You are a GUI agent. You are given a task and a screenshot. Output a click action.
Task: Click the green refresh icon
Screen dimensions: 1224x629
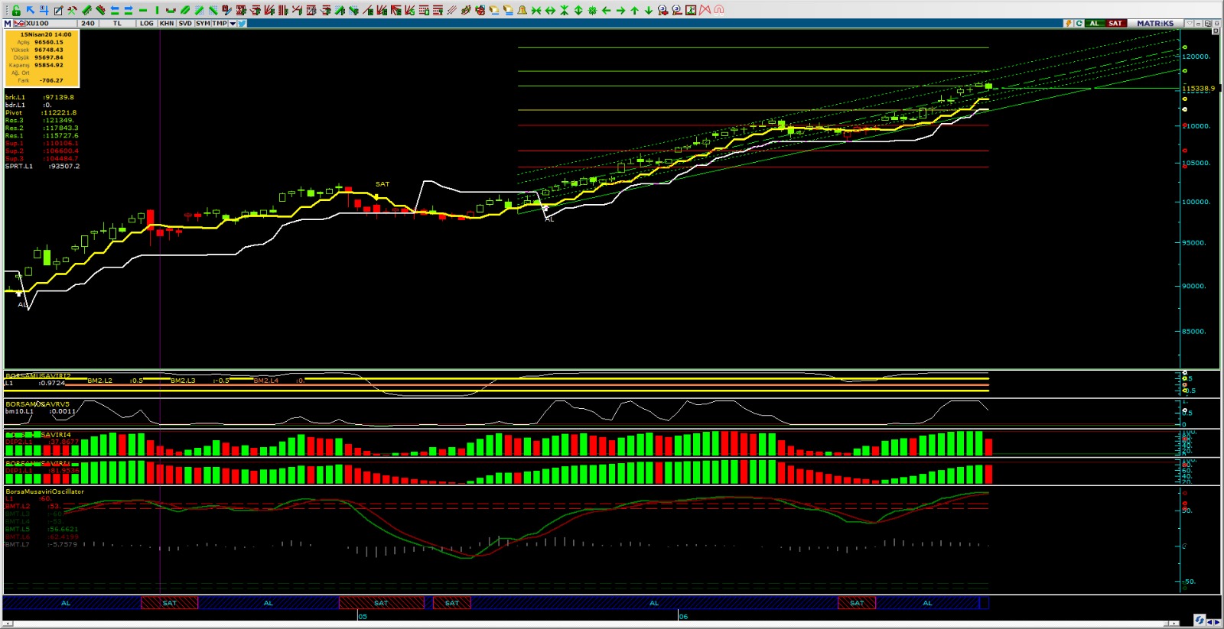[1079, 24]
